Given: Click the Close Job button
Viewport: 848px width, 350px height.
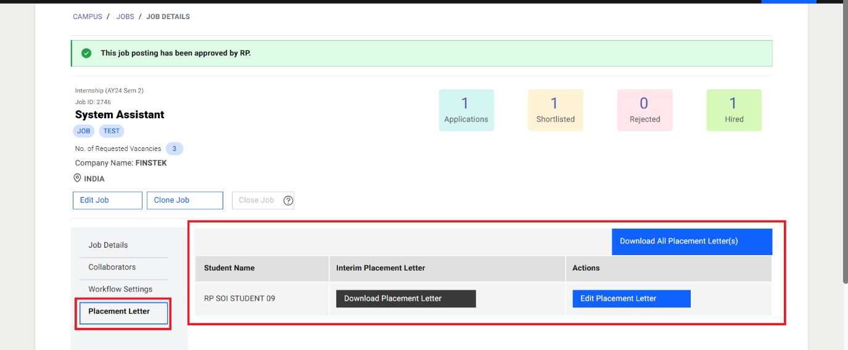Looking at the screenshot, I should click(256, 200).
